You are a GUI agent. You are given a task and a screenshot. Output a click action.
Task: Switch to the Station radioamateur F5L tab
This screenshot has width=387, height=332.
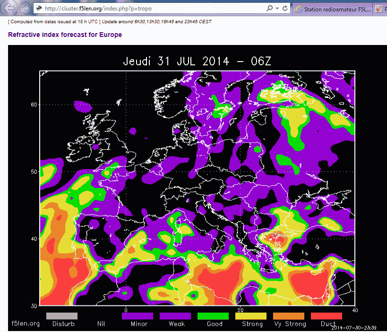click(x=332, y=9)
